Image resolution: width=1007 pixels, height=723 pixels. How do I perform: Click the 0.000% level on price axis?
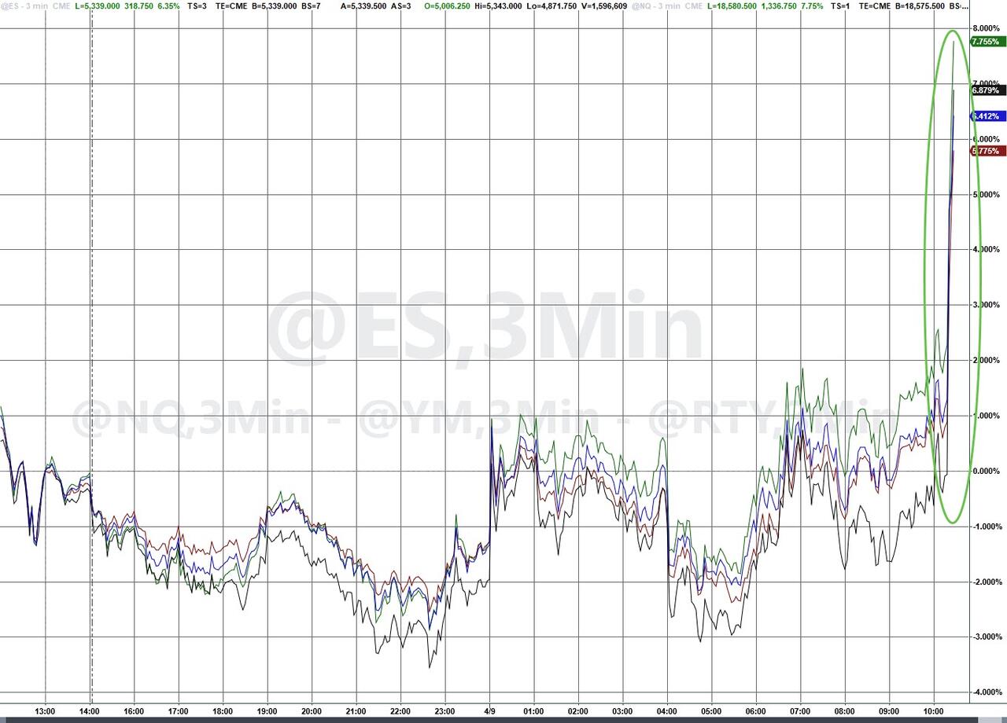(x=985, y=471)
